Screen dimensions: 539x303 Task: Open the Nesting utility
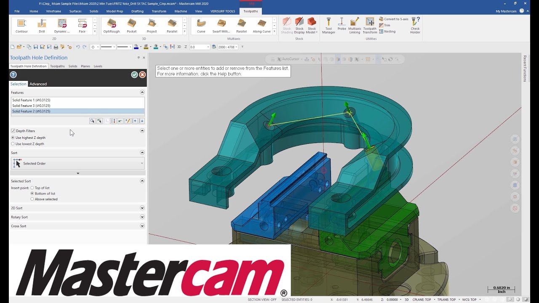click(x=387, y=32)
